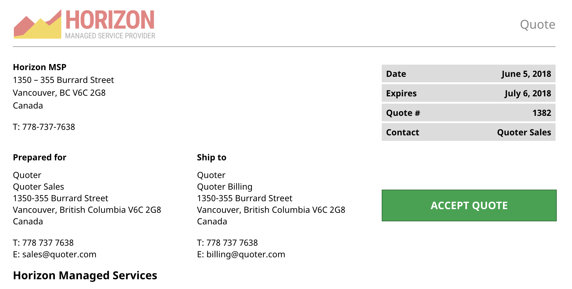This screenshot has width=572, height=289.
Task: Click the Horizon MSP phone number 778-737-7638
Action: (48, 127)
